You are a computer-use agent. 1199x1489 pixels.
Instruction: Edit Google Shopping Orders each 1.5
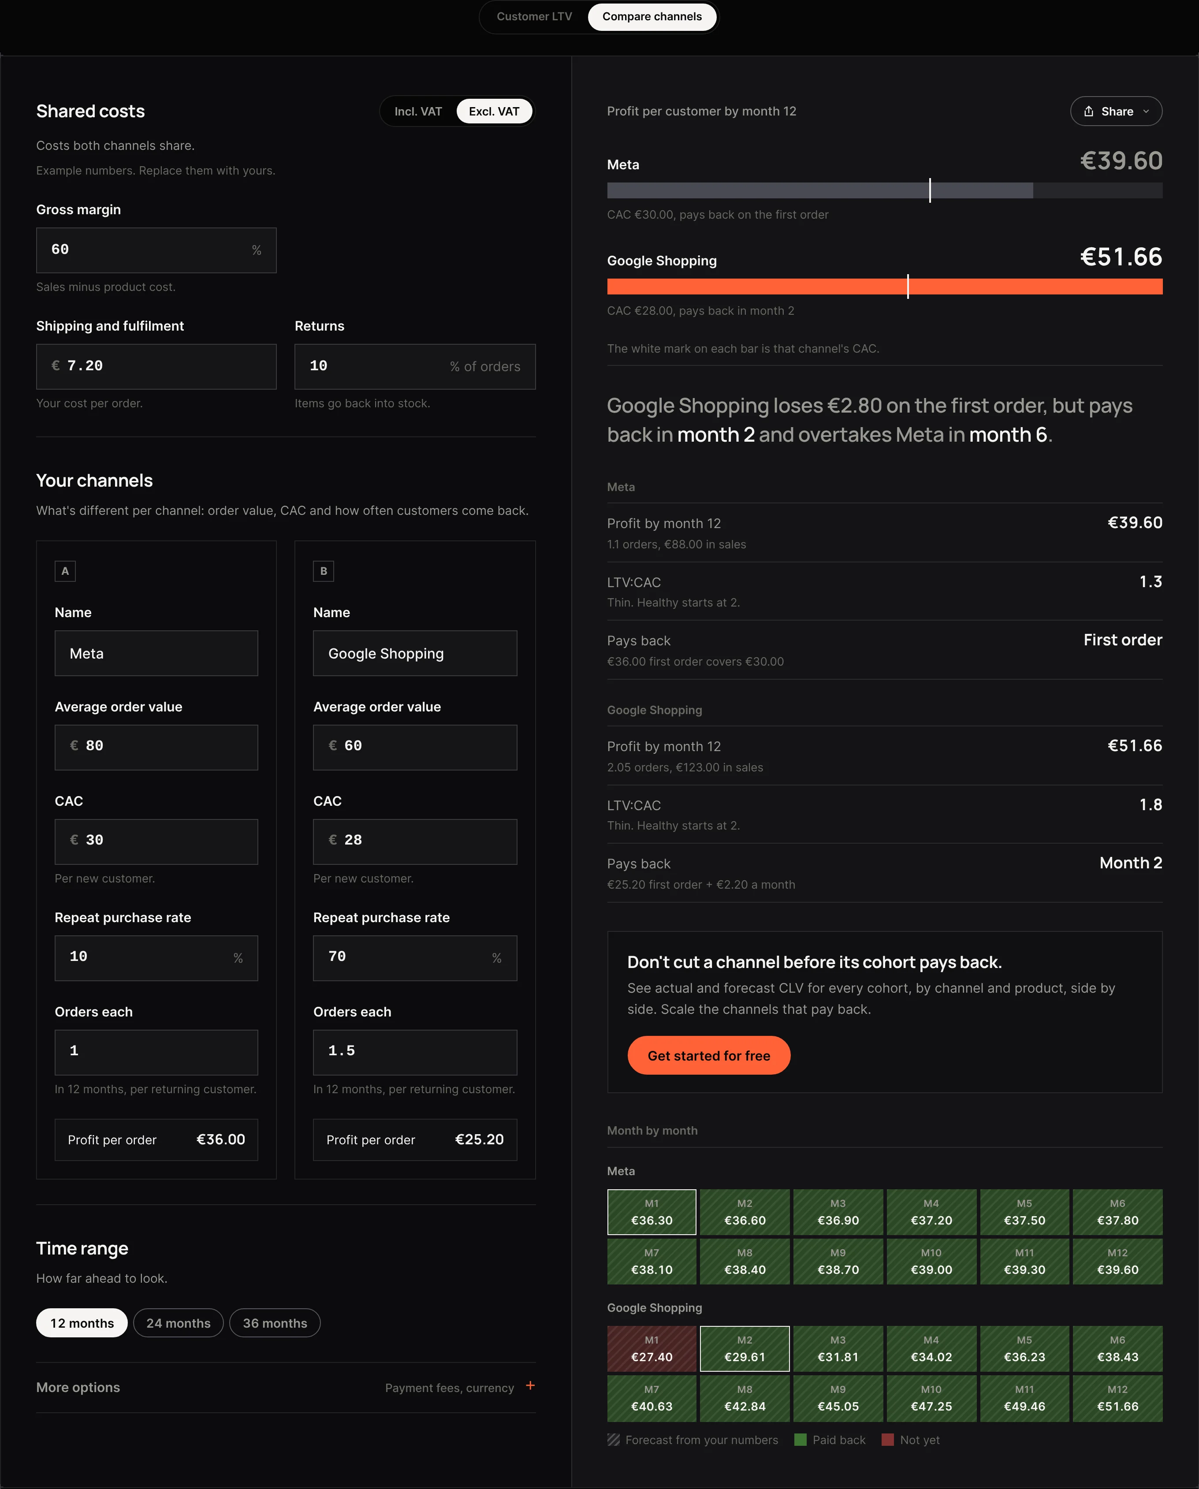pyautogui.click(x=415, y=1053)
